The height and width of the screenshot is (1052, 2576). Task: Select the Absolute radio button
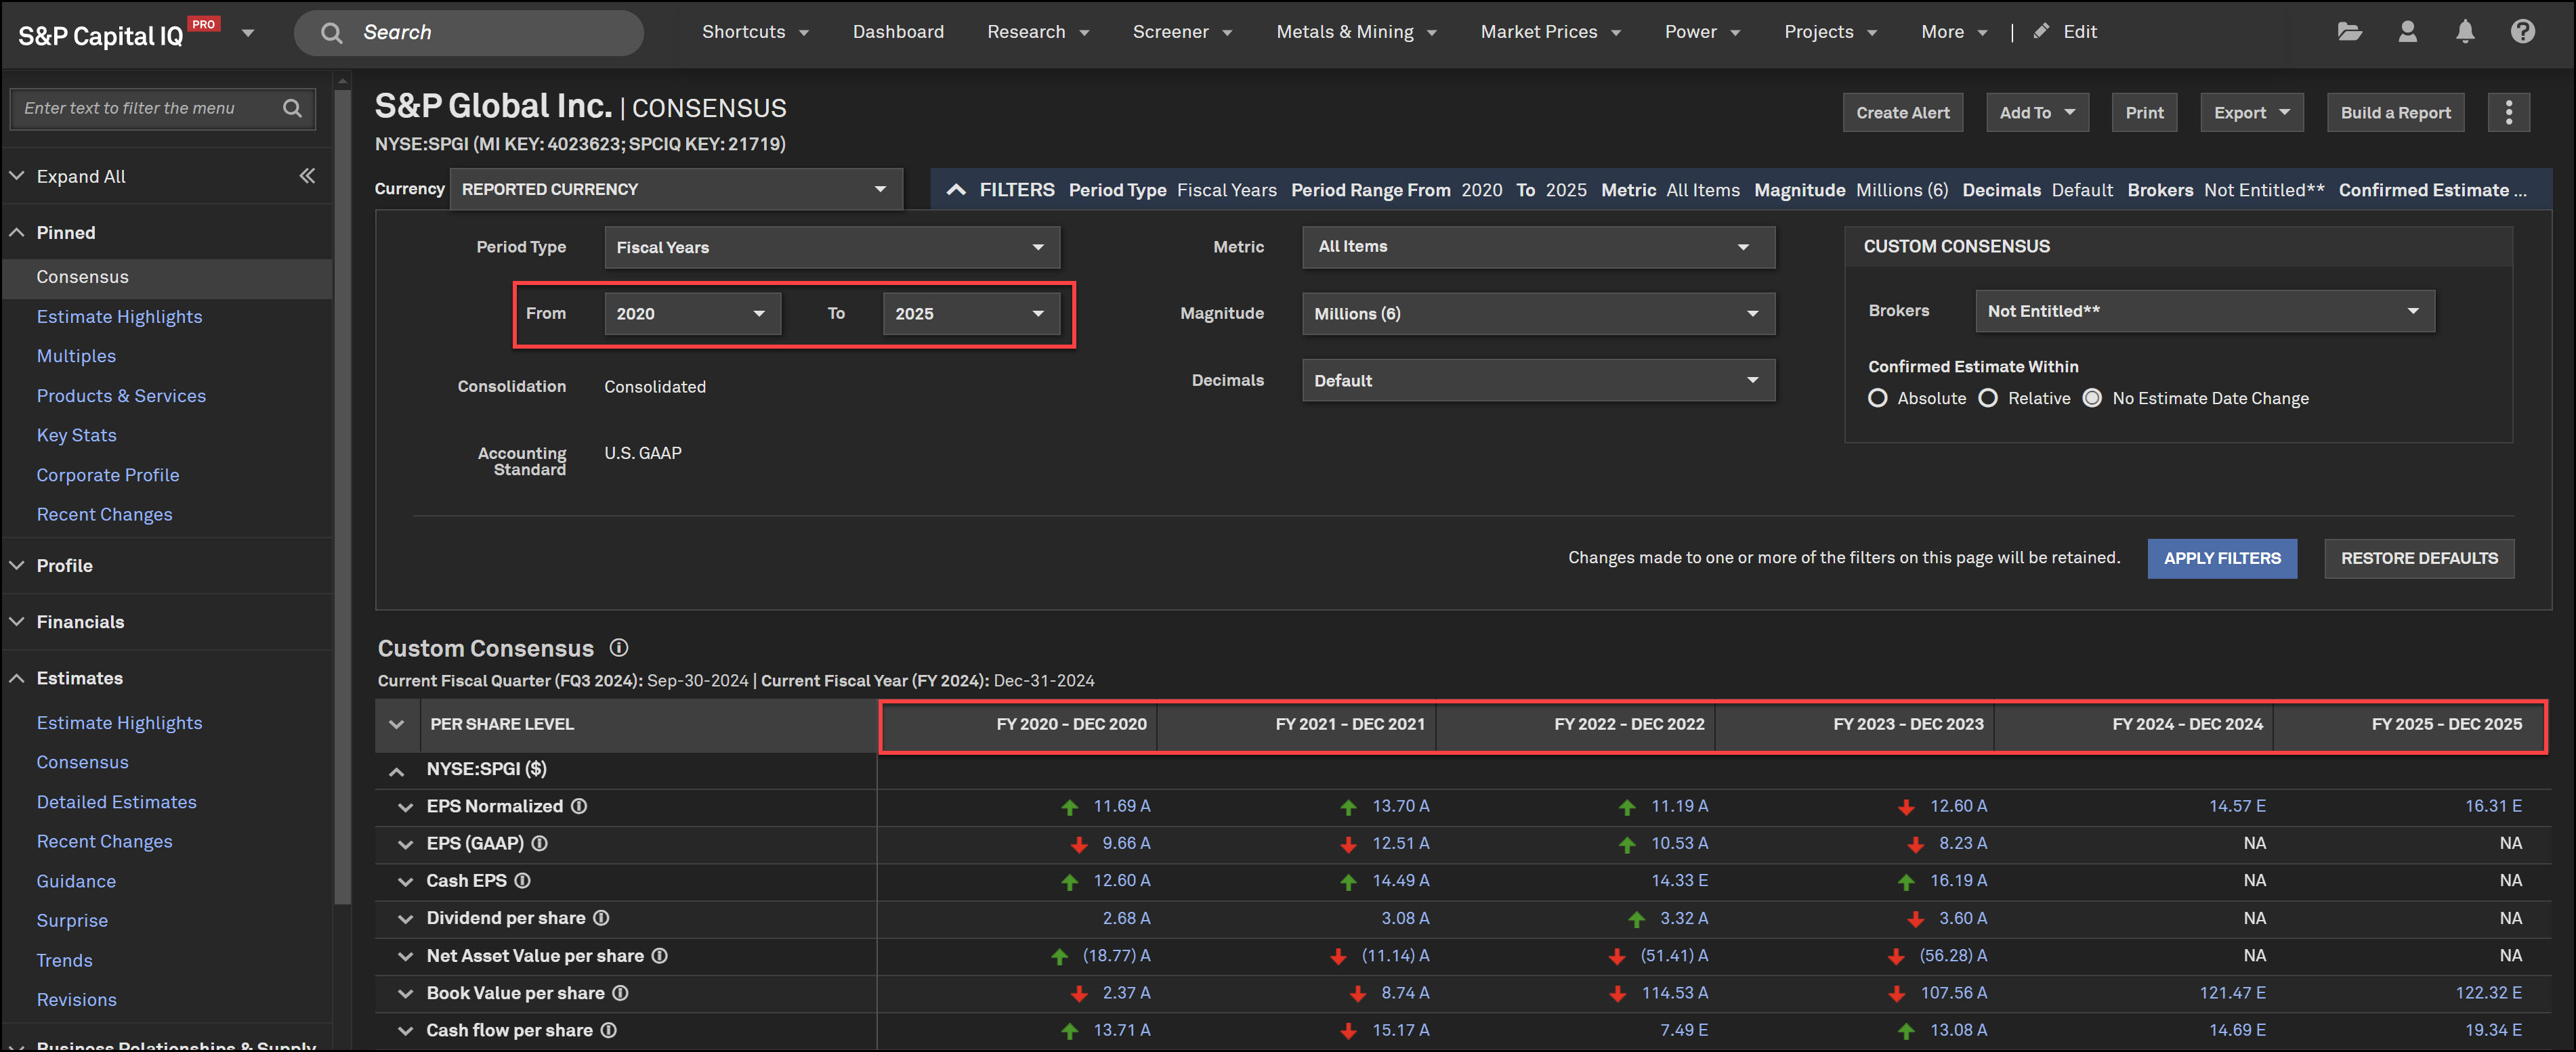pyautogui.click(x=1877, y=399)
